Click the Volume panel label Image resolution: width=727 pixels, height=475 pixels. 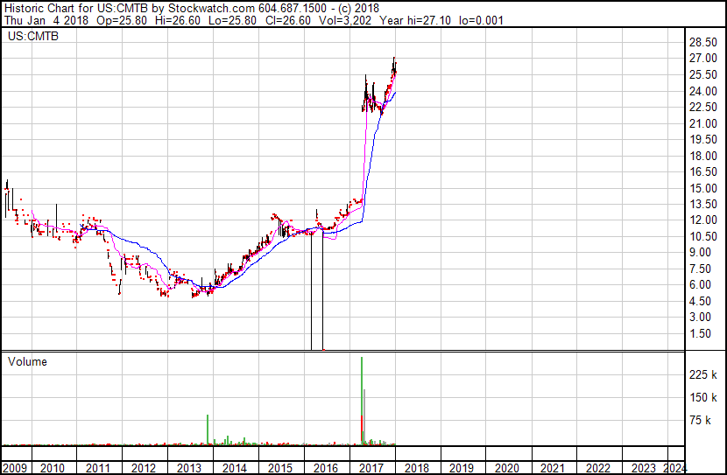click(27, 361)
